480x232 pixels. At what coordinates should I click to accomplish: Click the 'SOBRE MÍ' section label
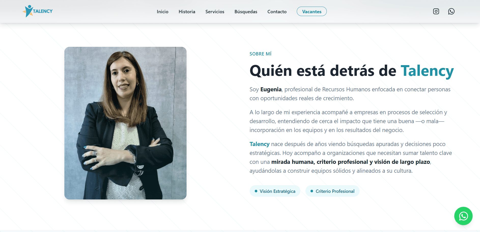coord(260,54)
